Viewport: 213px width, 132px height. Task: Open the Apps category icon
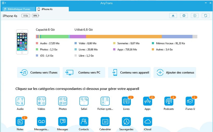coord(147,101)
